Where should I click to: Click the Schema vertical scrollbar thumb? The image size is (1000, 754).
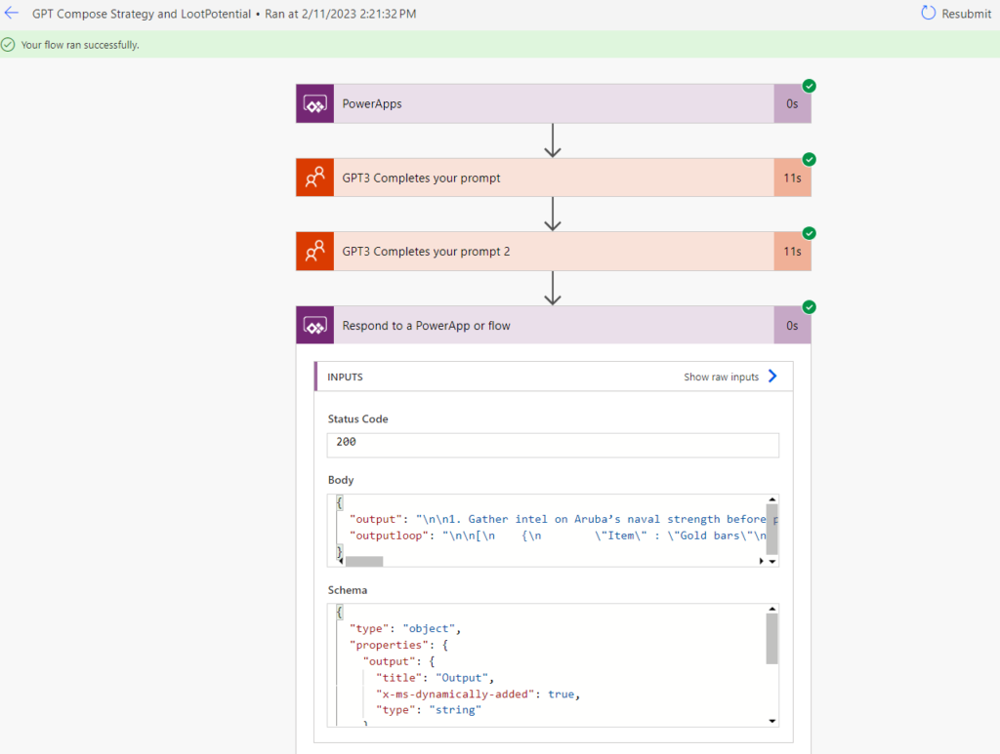coord(772,639)
